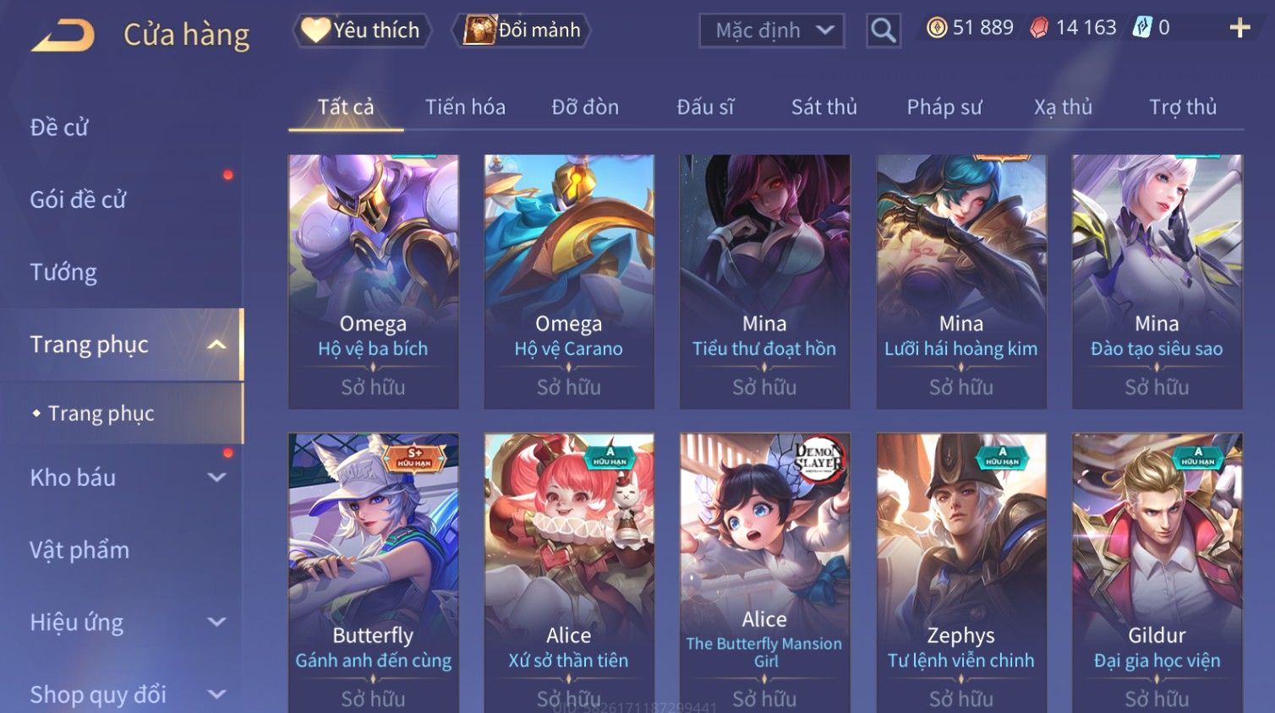Click the red ruby currency icon
The image size is (1275, 713).
(x=1039, y=28)
